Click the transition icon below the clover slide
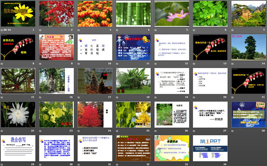Image resolution: width=267 pixels, height=166 pixels. click(194, 30)
